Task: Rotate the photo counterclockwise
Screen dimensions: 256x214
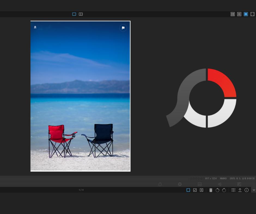Action: (x=217, y=190)
